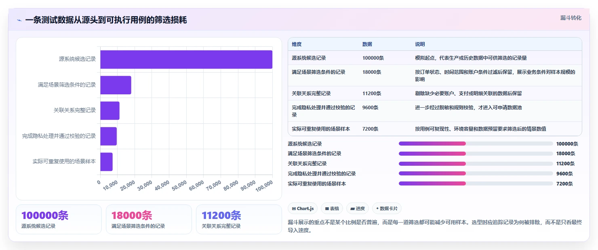Viewport: 598px width, 250px height.
Task: Click the 100,000 tick on the chart axis
Action: tap(263, 186)
